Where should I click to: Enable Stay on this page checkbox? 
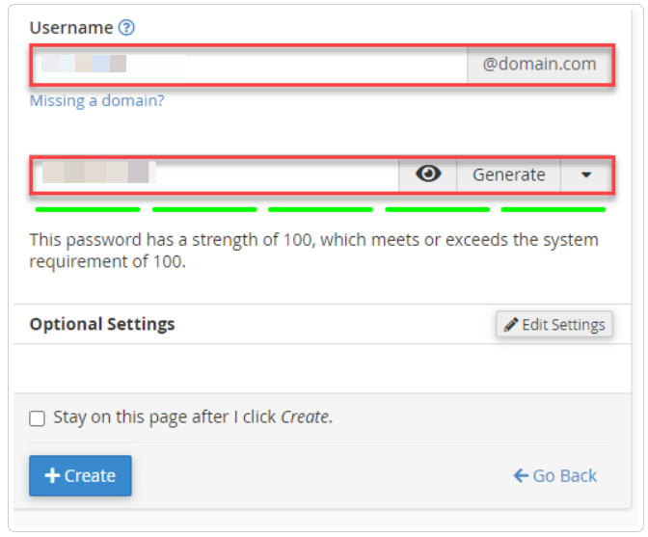tap(38, 418)
